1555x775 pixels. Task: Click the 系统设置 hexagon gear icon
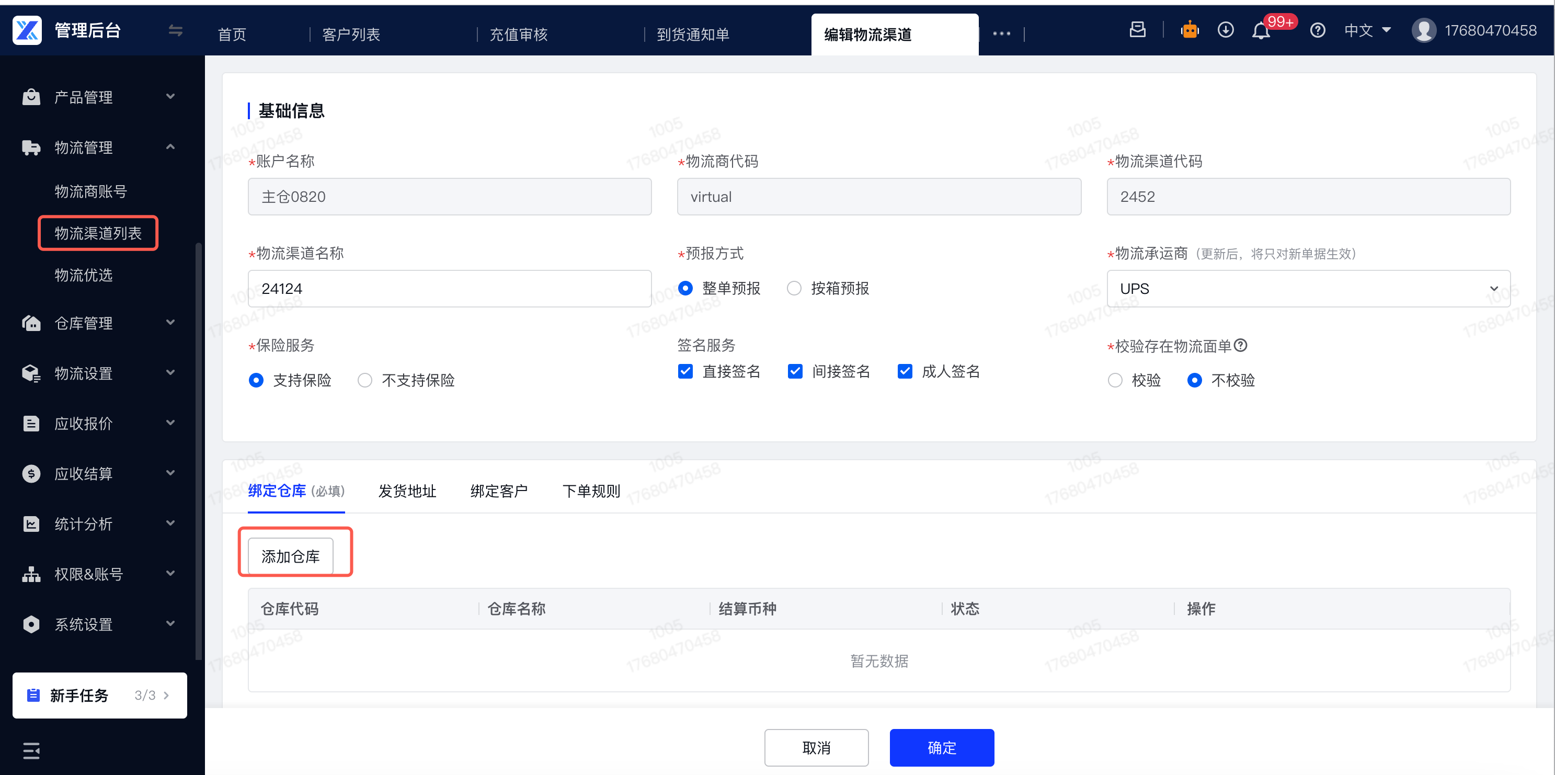(x=31, y=624)
